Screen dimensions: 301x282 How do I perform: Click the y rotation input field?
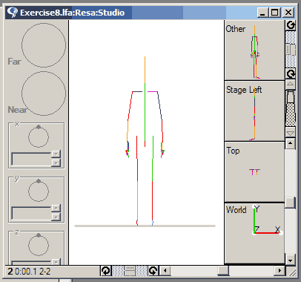(31, 213)
